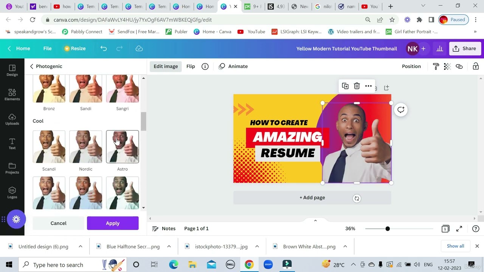The height and width of the screenshot is (272, 484).
Task: Open the Elements sidebar panel
Action: point(12,95)
